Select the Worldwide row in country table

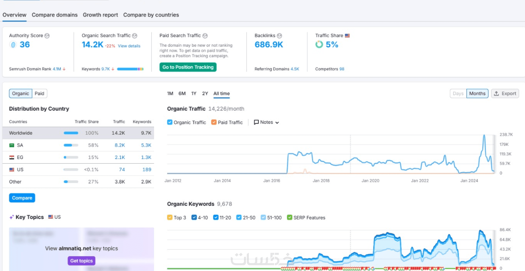click(78, 133)
